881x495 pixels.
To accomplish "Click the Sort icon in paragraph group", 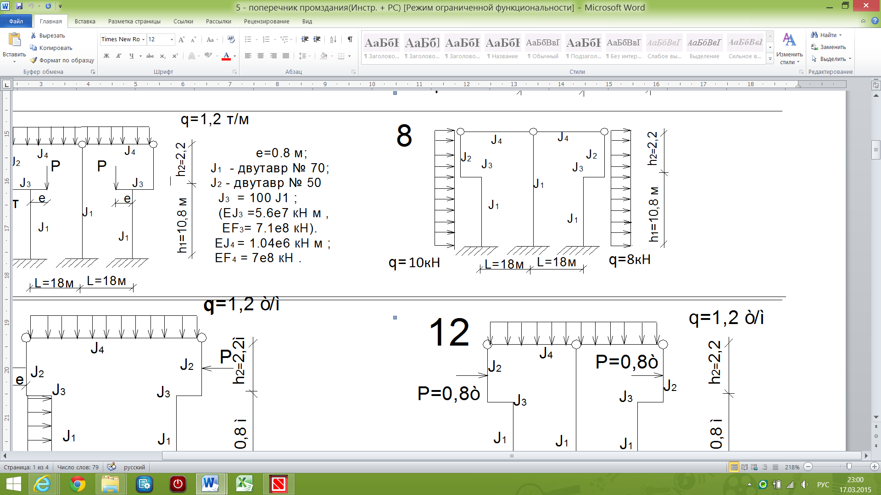I will [x=333, y=39].
